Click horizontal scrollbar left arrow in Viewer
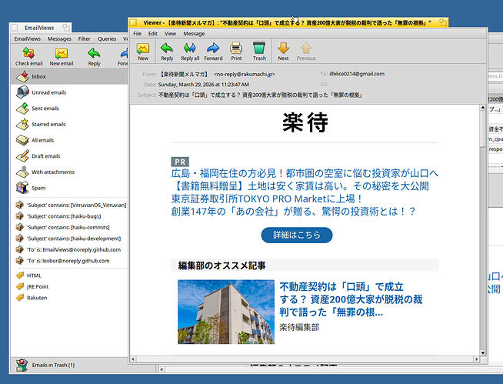503x384 pixels. tap(133, 359)
